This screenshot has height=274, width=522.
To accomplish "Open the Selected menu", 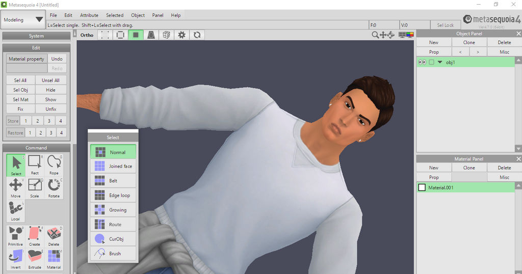I will (115, 15).
